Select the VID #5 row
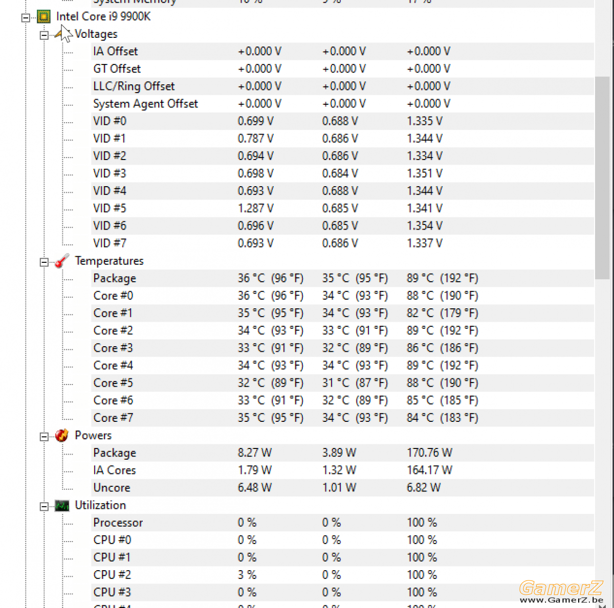Screen dimensions: 614x608 pos(342,208)
